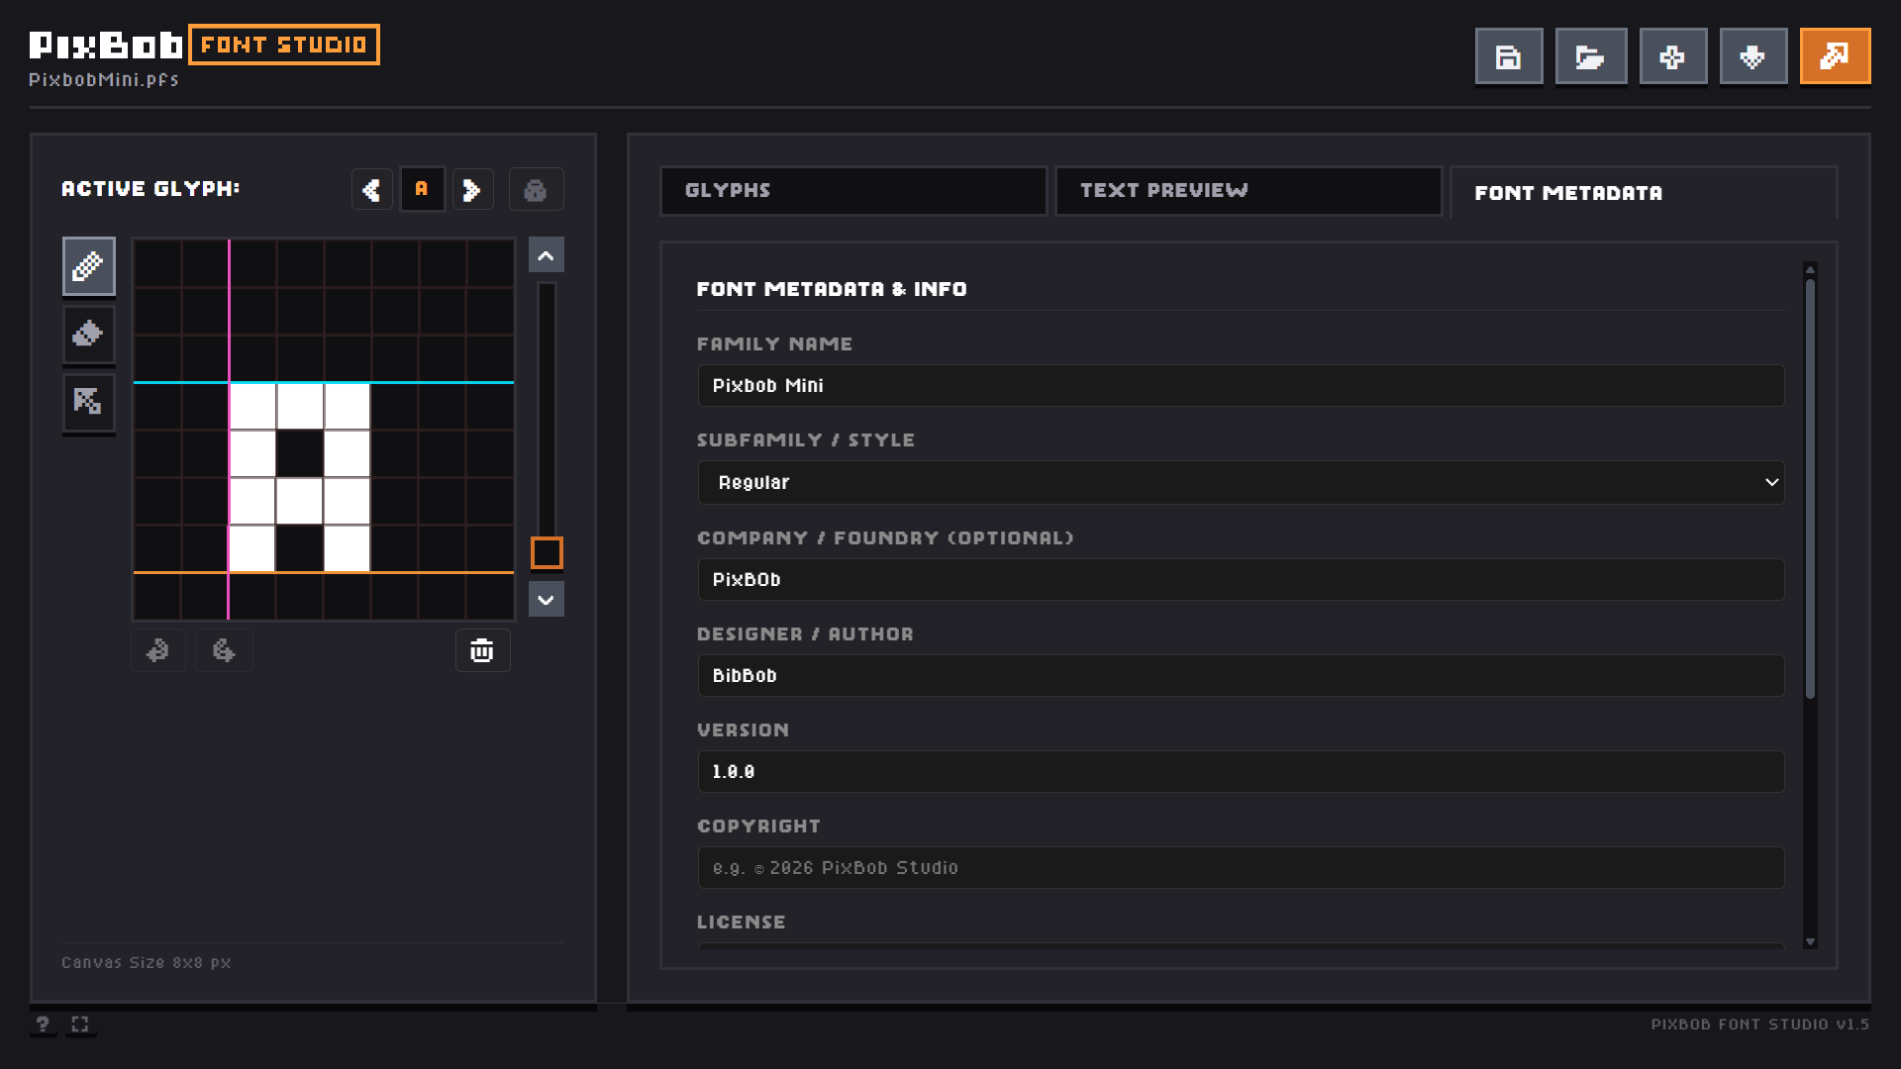Viewport: 1901px width, 1069px height.
Task: Click the plus-shaped icon in the top toolbar
Action: click(1673, 56)
